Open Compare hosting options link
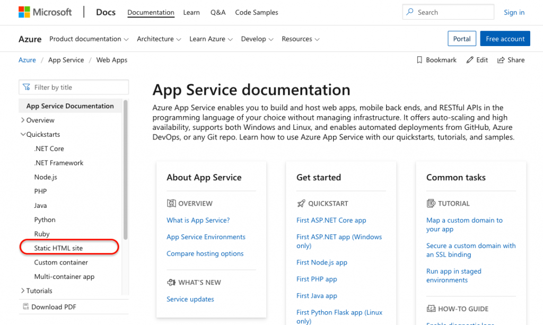The width and height of the screenshot is (543, 325). pyautogui.click(x=205, y=253)
